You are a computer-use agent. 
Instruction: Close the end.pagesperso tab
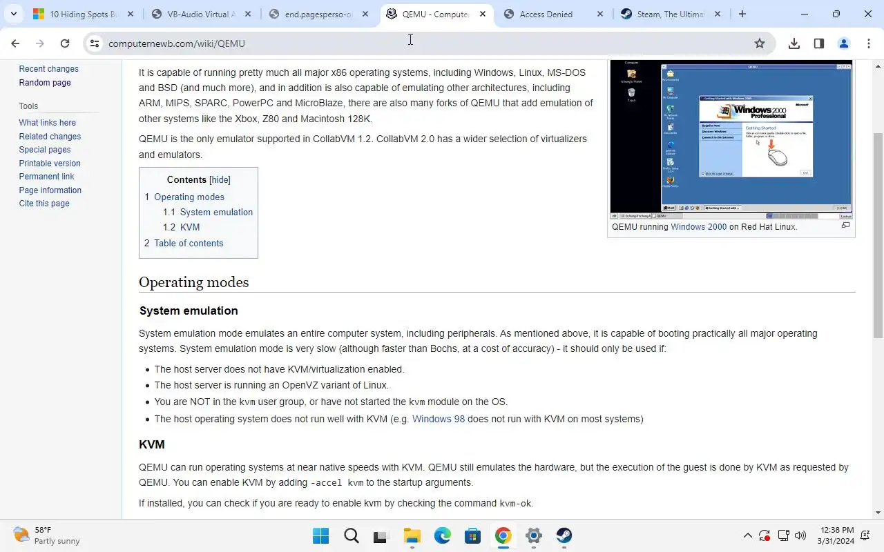[365, 14]
